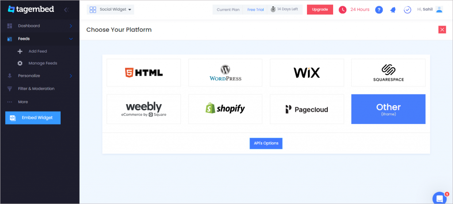Click the Embed Widget button
Viewport: 453px width, 204px height.
(x=33, y=118)
